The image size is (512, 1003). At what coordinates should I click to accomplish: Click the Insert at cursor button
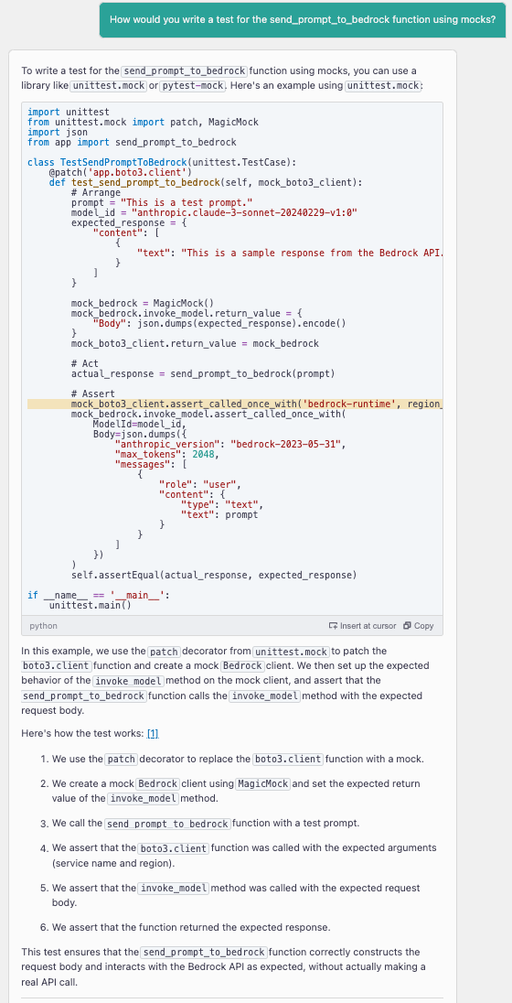362,626
